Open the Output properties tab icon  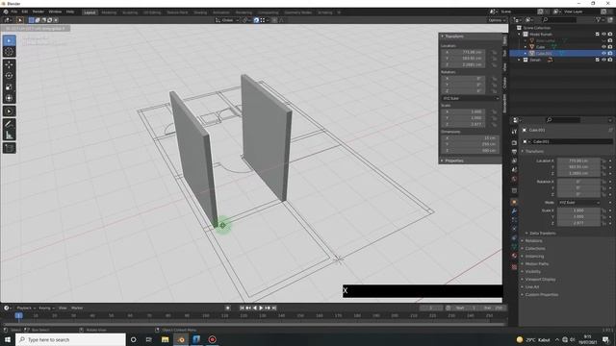point(514,152)
